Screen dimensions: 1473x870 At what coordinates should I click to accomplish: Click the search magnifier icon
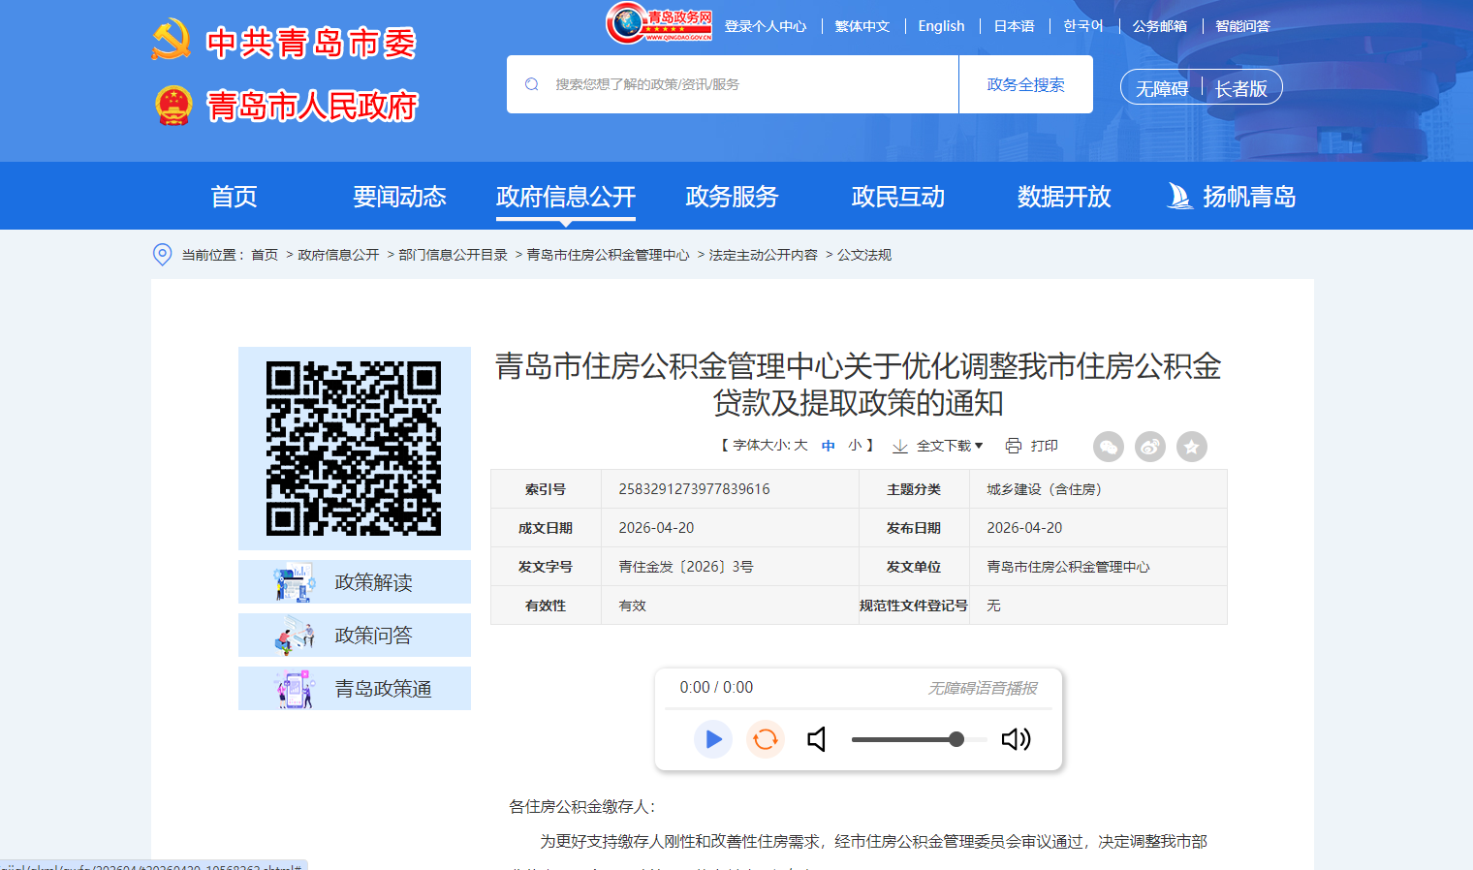(532, 84)
